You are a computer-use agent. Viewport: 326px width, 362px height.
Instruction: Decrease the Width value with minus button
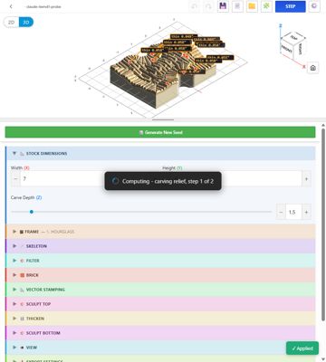coord(15,179)
